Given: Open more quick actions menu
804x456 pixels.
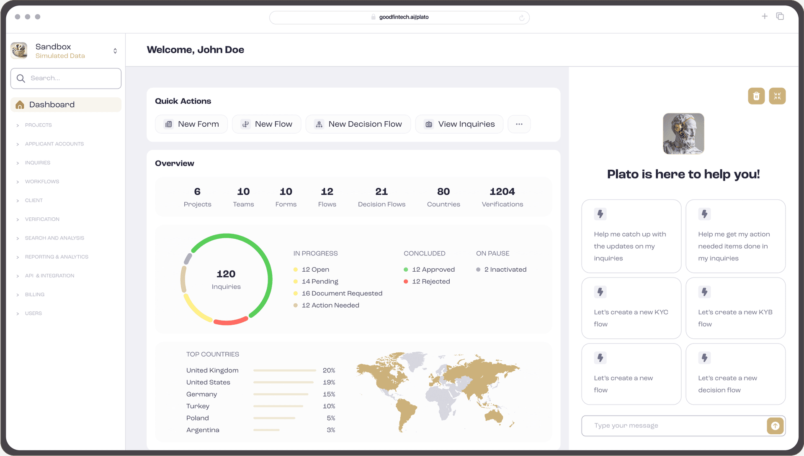Looking at the screenshot, I should click(519, 124).
